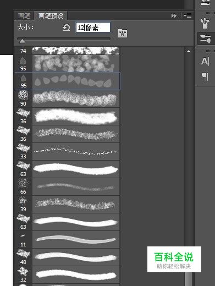Click the brush size slider handle
Viewport: 215px width, 286px height.
click(x=22, y=41)
